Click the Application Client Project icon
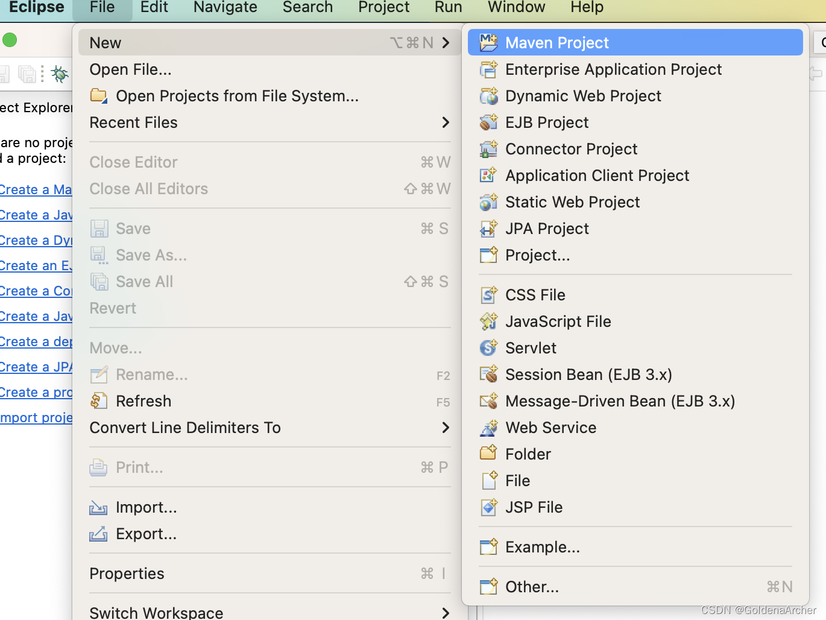This screenshot has width=826, height=620. [488, 176]
